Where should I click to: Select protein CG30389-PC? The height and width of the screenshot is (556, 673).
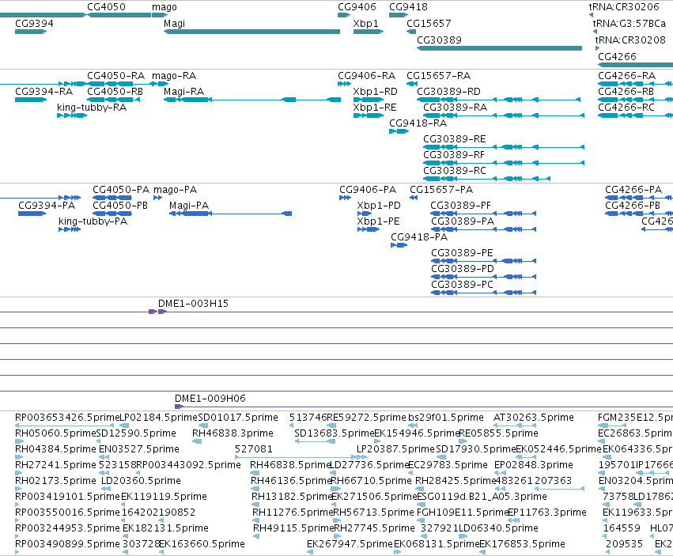click(483, 293)
